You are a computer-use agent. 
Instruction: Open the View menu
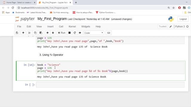coord(39,26)
